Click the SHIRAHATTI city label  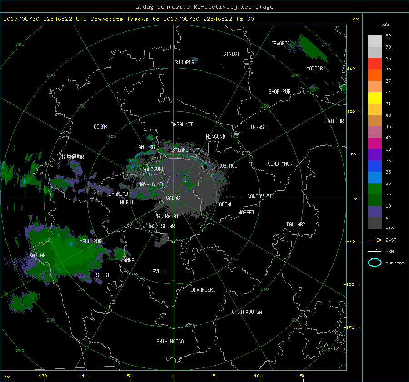point(170,216)
